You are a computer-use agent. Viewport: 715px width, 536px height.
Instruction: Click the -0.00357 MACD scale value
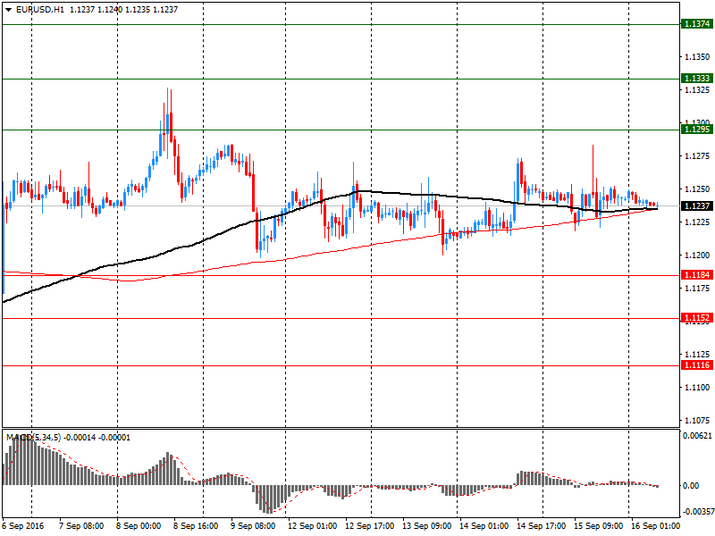point(697,512)
